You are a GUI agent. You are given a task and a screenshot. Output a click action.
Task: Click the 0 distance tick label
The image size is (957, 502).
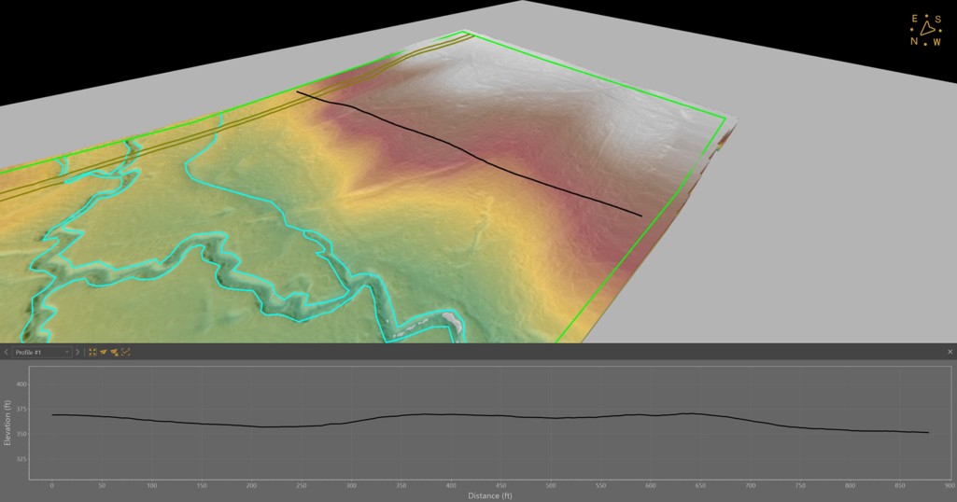click(52, 485)
